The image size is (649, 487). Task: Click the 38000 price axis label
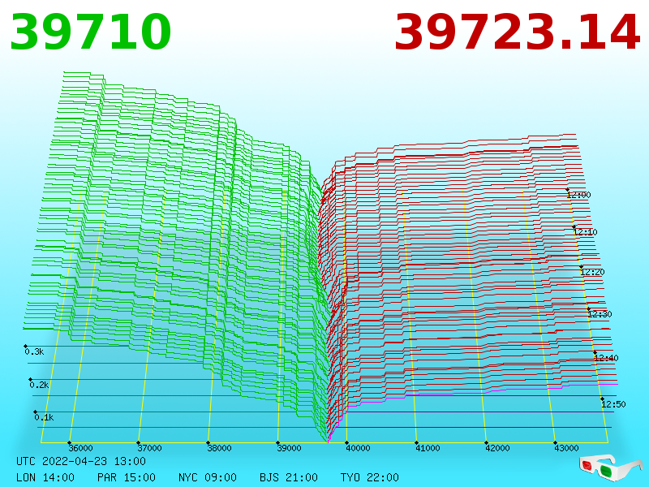219,448
